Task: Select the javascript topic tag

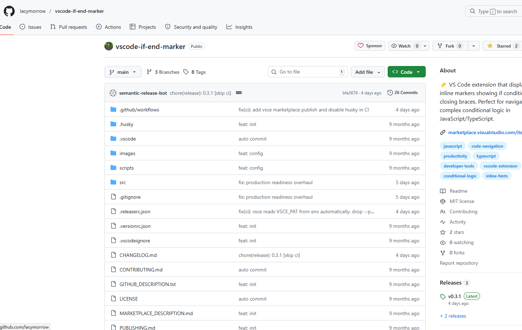Action: pos(453,146)
